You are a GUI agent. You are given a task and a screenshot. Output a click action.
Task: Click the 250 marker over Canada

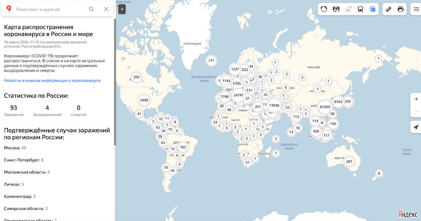pos(136,77)
